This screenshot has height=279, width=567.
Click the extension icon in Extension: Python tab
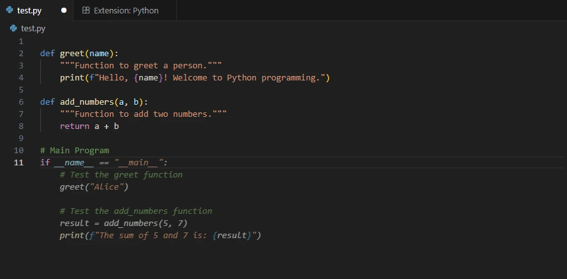point(86,10)
